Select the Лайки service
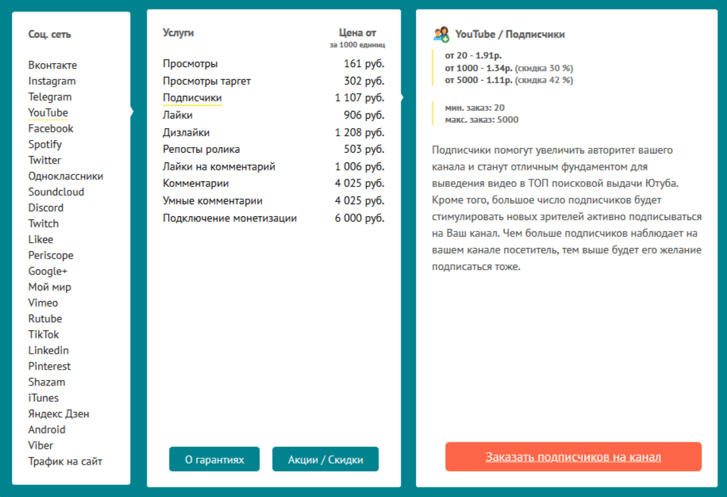The height and width of the screenshot is (497, 727). [x=178, y=115]
